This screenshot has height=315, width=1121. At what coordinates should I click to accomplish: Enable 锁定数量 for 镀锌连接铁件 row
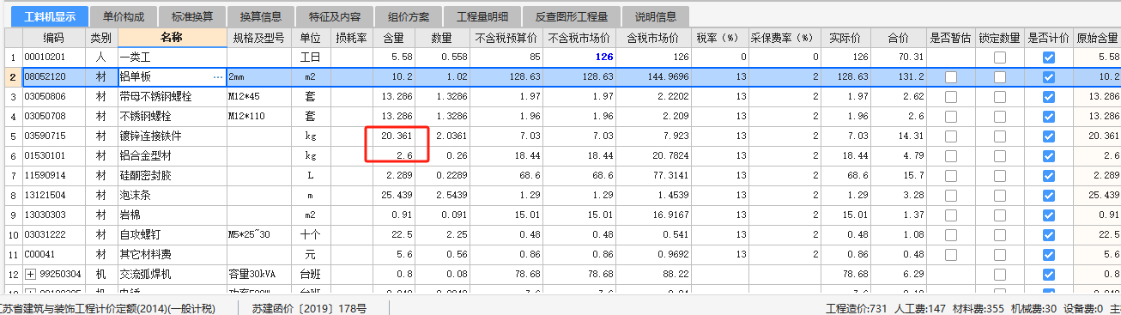coord(1000,136)
